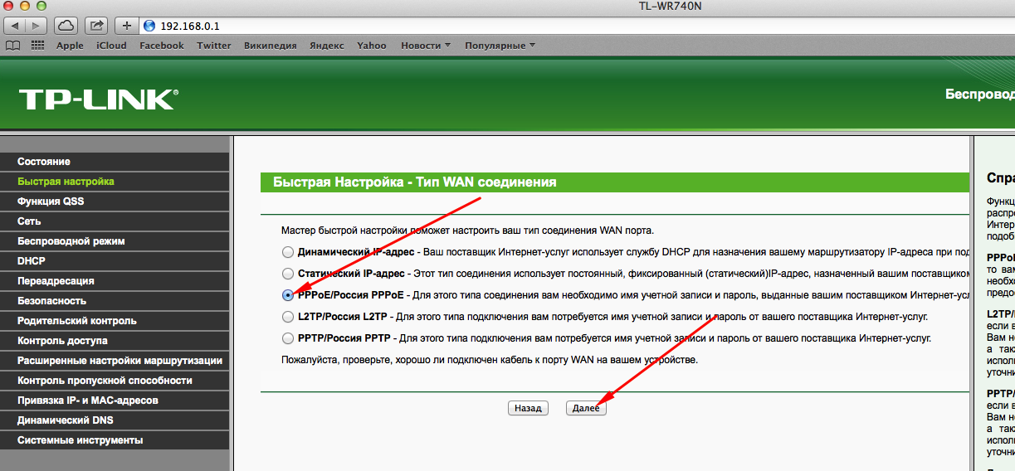Screen dimensions: 1015x471
Task: Open Родительский контроль menu item
Action: click(115, 320)
